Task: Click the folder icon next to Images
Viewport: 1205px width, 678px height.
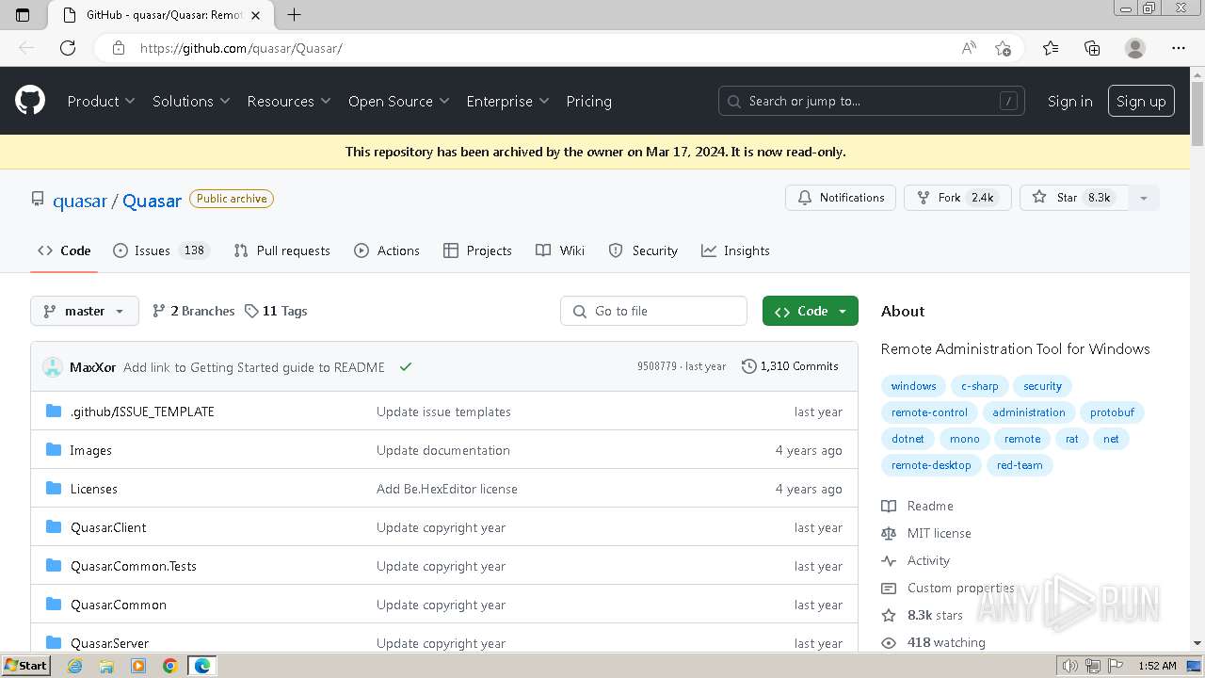Action: coord(54,450)
